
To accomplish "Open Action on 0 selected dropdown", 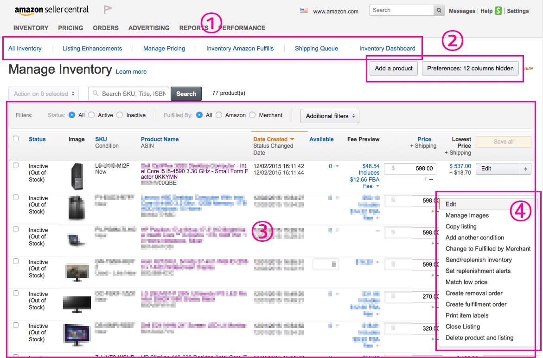I will (44, 94).
